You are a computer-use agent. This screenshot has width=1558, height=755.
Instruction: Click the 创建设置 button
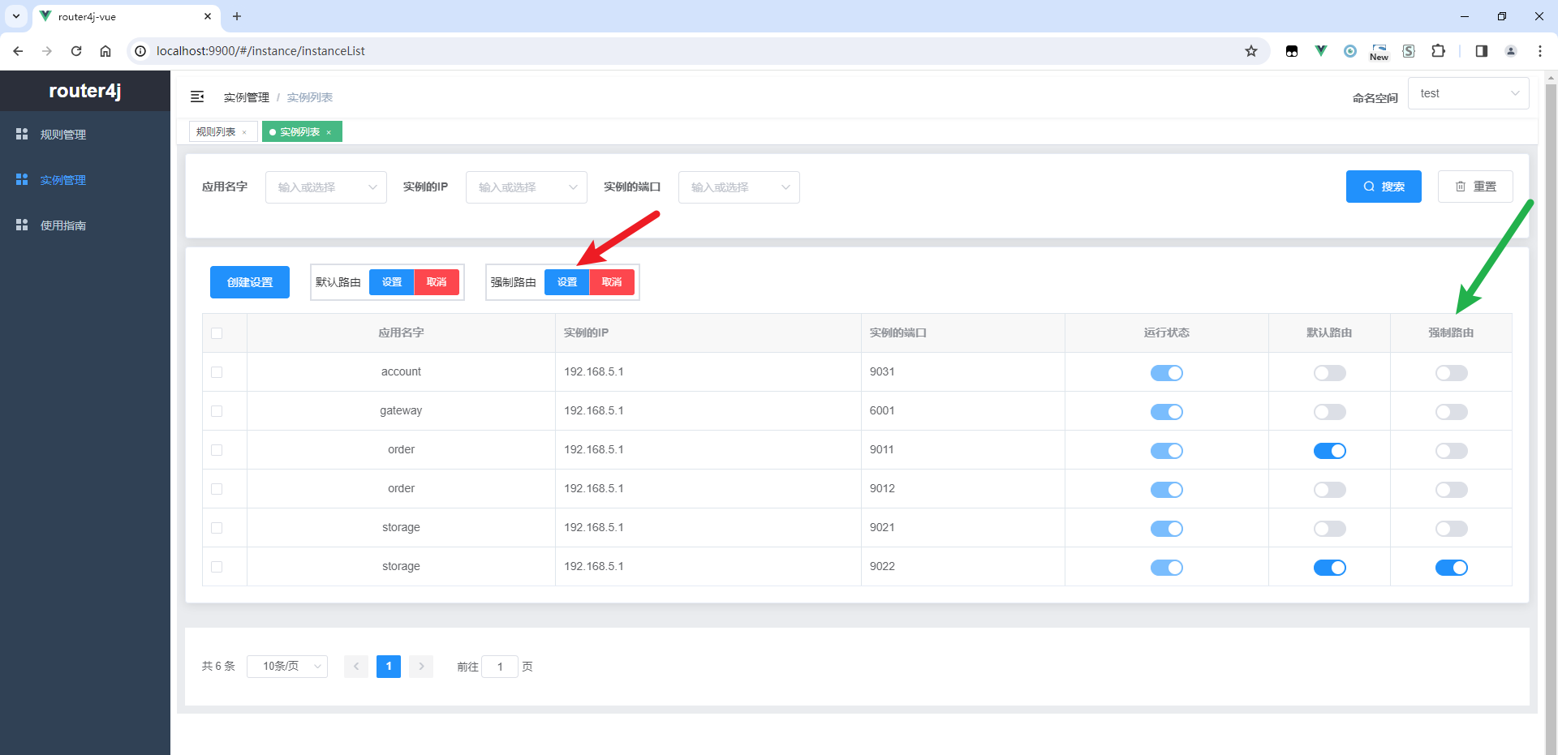coord(249,281)
